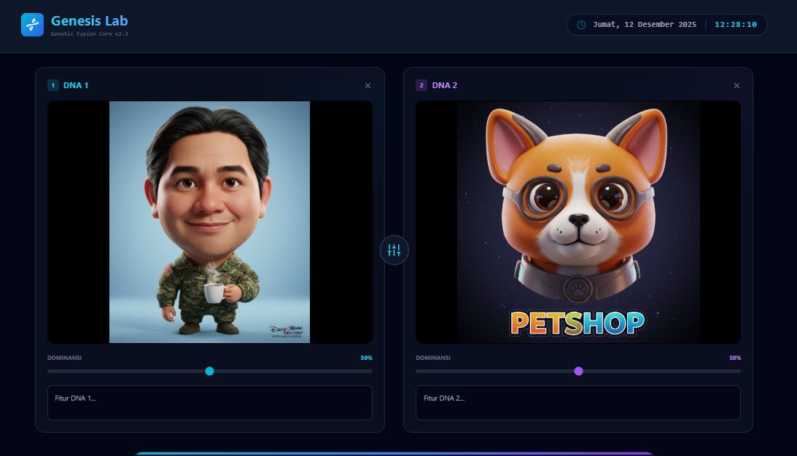Select the soldier caricature image in DNA 1

tap(209, 222)
